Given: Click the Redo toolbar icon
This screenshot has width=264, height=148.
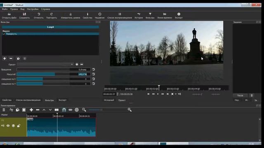Looking at the screenshot, I should coord(52,16).
